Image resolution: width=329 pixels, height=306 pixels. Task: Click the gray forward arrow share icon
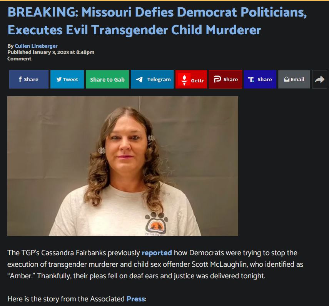(x=319, y=79)
